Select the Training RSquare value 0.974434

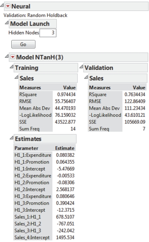click(x=66, y=94)
